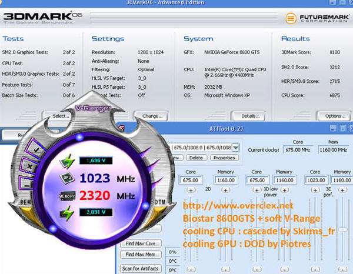Click the upper green lightning voltage icon

[x=68, y=161]
